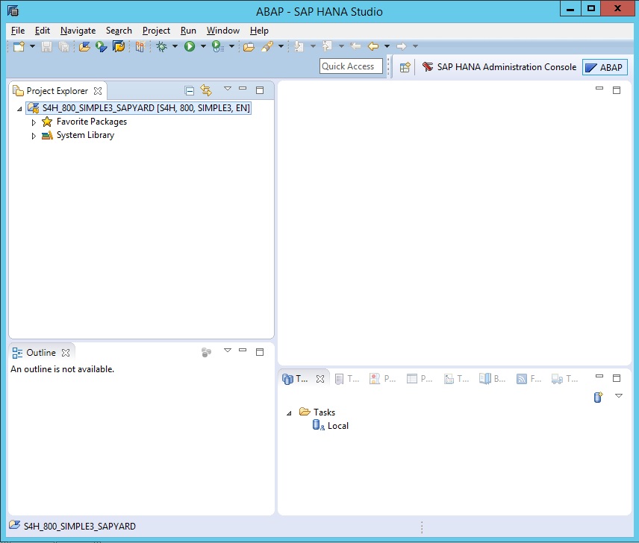Open the Search dropdown arrow

[x=281, y=46]
